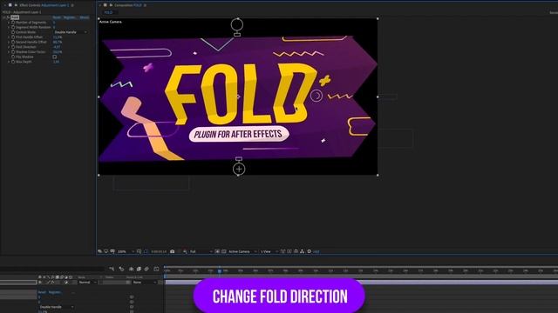Select the adjustment layer bar in timeline
Viewport: 558px width, 313px height.
coord(361,283)
